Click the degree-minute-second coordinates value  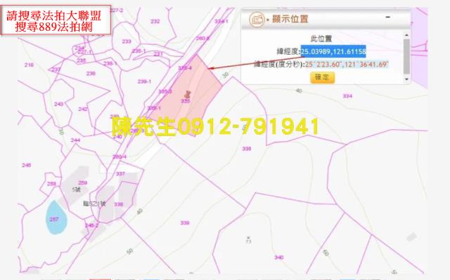coord(347,64)
